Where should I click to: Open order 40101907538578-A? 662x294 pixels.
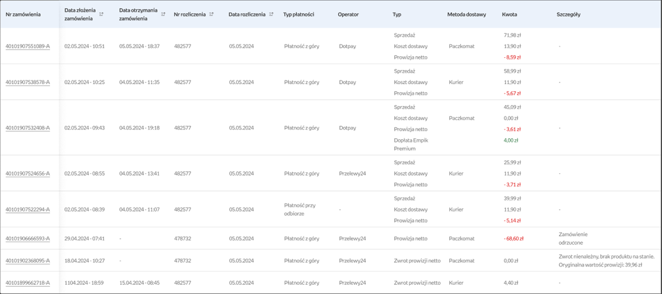click(x=28, y=82)
